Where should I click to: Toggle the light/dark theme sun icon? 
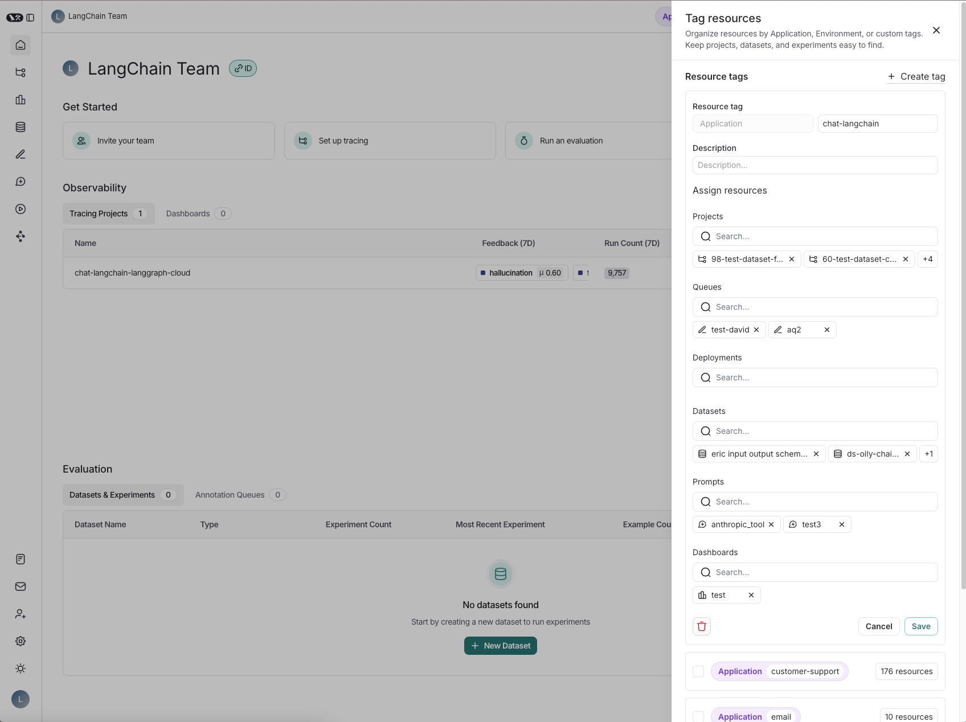coord(21,668)
